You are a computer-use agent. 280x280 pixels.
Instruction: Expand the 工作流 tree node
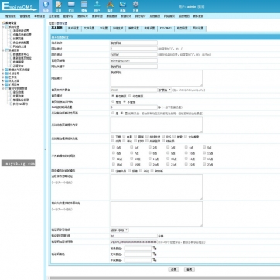(3, 77)
